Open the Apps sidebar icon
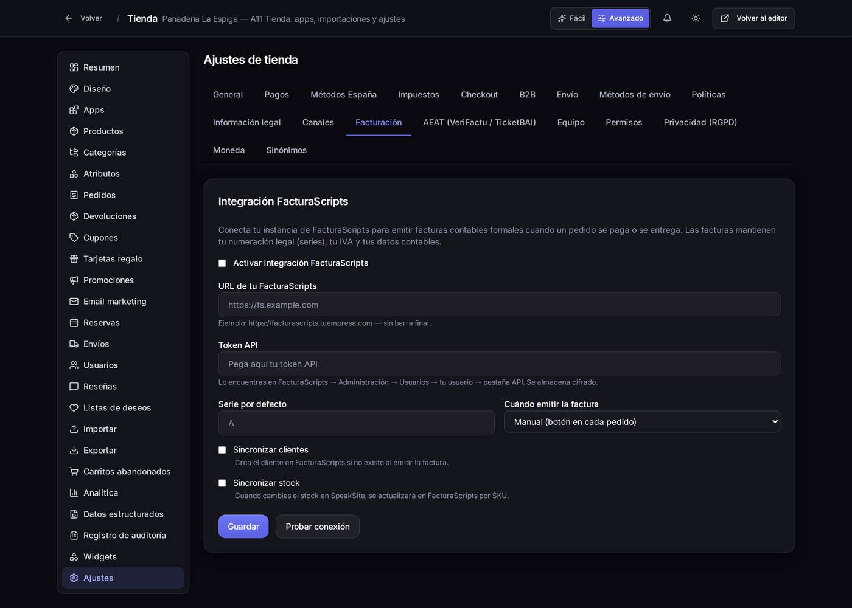The image size is (852, 608). tap(74, 110)
